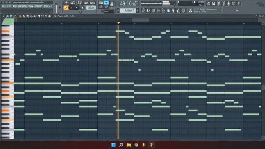Save project with the floppy disk icon
265x149 pixels.
[214, 4]
